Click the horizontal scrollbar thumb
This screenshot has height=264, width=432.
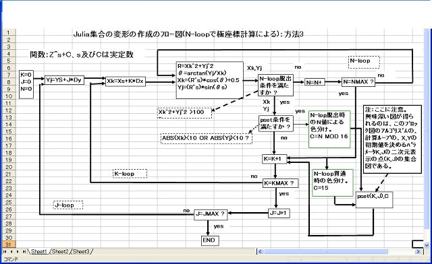pos(327,251)
